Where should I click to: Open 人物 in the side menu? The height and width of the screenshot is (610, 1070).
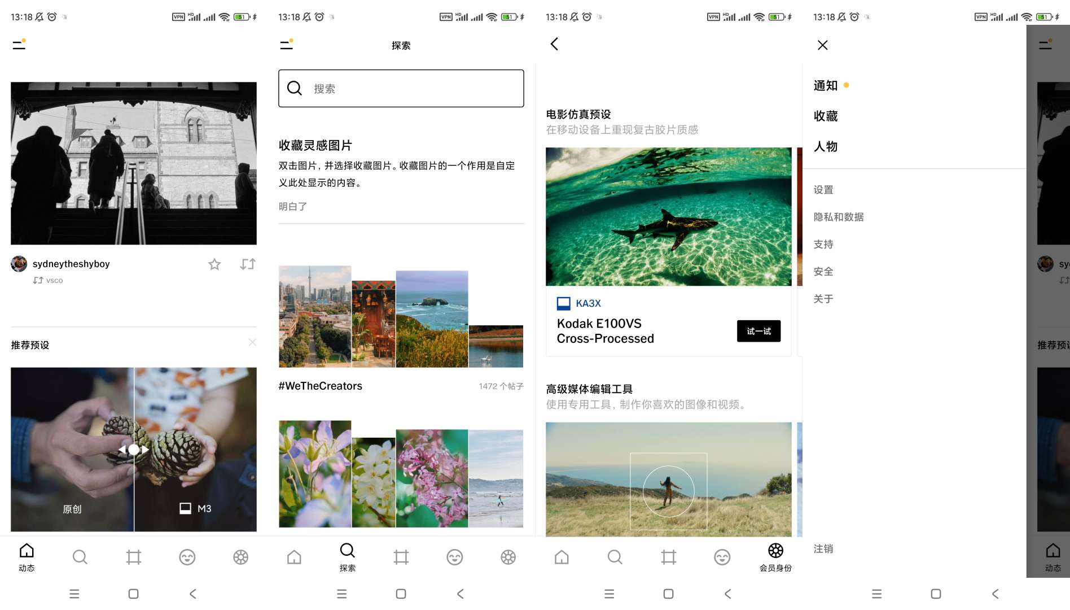tap(826, 147)
